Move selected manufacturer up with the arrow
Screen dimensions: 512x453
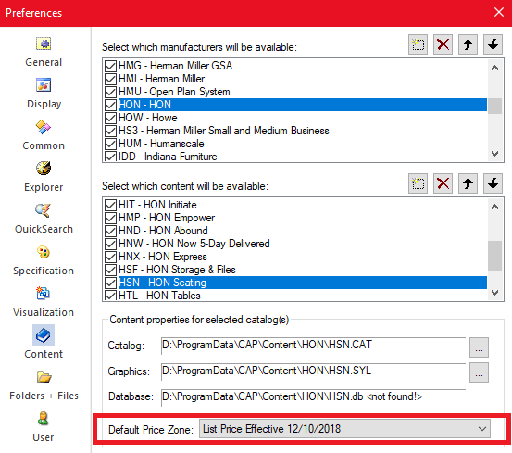click(x=468, y=44)
